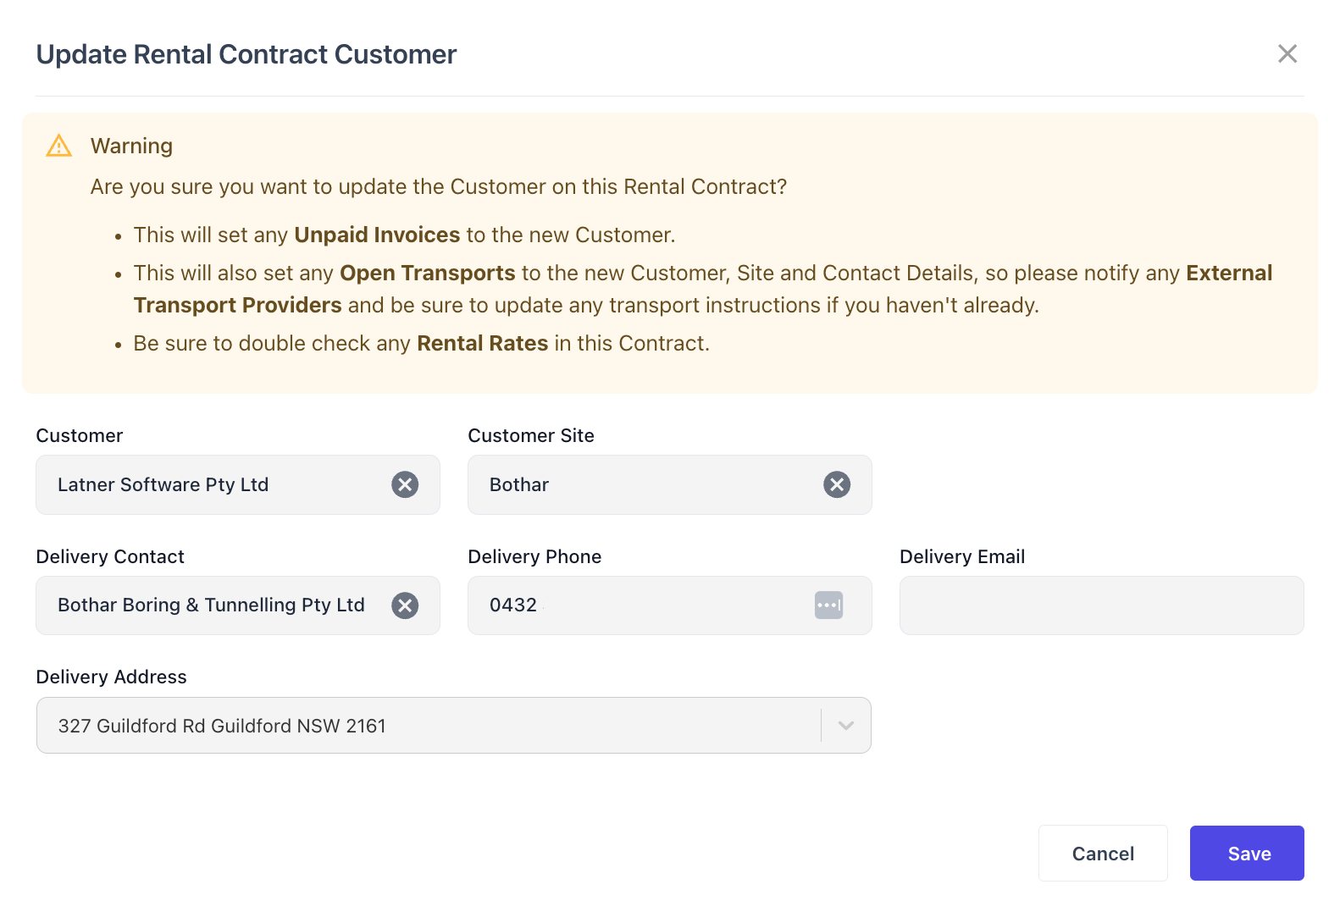Click the bold Rental Rates text
Image resolution: width=1340 pixels, height=923 pixels.
(x=482, y=343)
